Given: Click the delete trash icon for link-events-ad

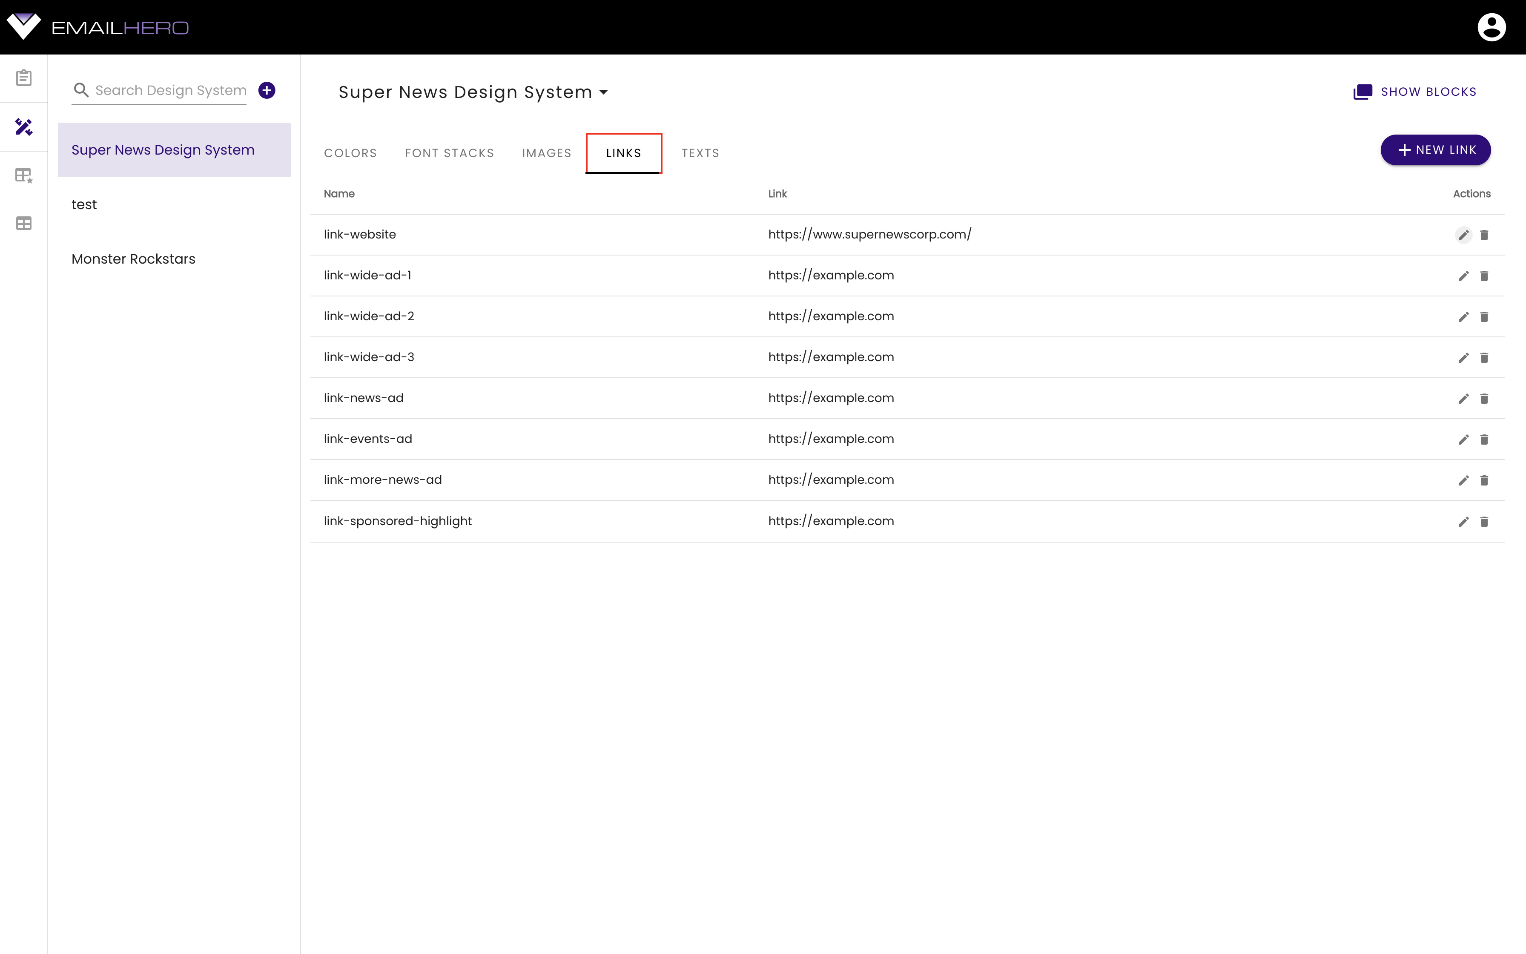Looking at the screenshot, I should 1484,440.
